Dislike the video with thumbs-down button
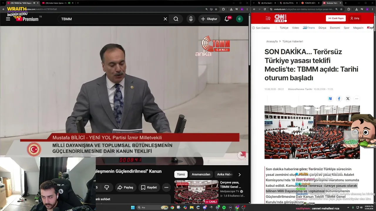This screenshot has height=211, width=376. click(107, 187)
